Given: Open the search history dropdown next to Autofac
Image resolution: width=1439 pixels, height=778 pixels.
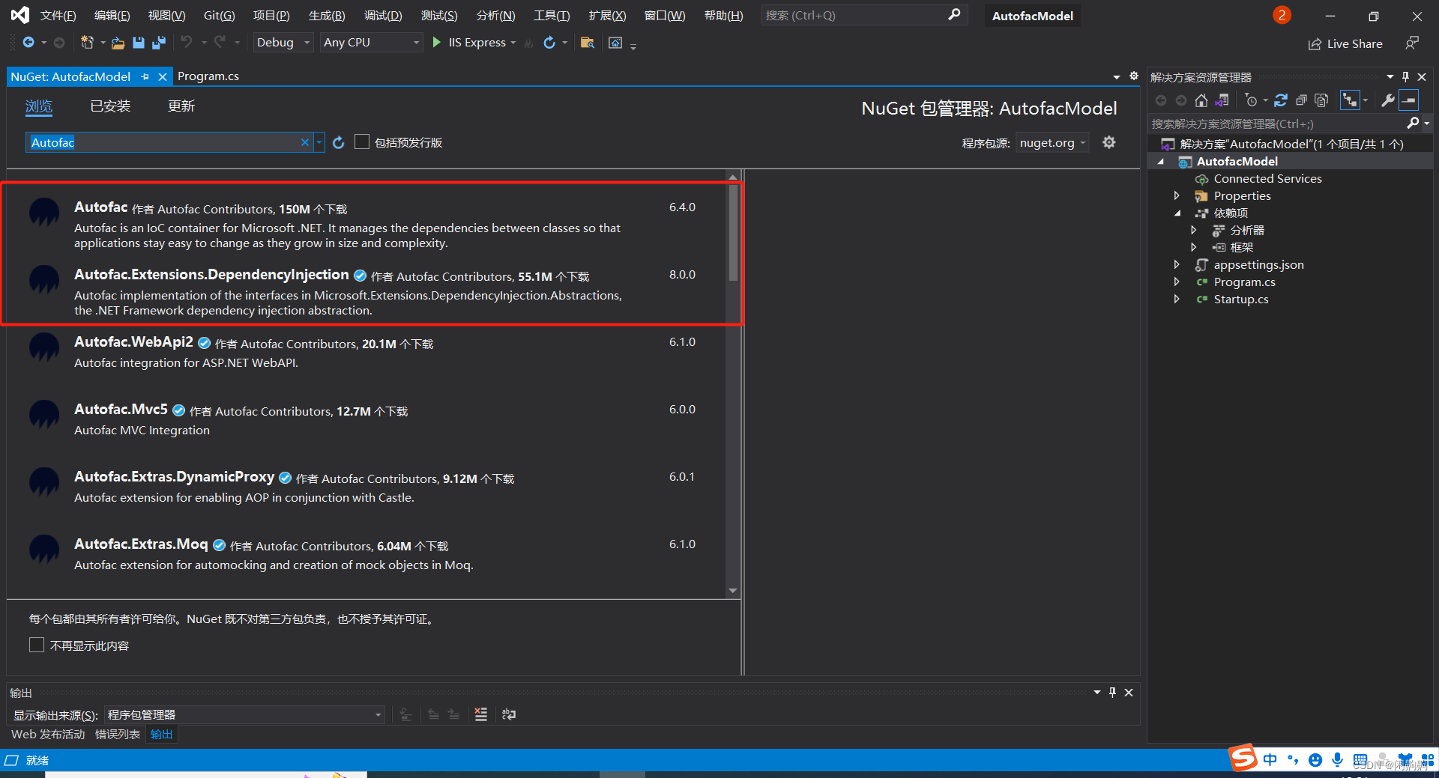Looking at the screenshot, I should tap(319, 142).
